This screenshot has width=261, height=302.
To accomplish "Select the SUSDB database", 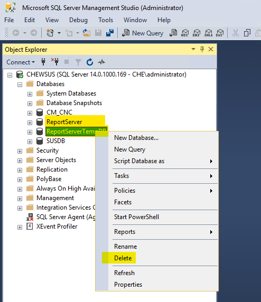I will coord(55,141).
